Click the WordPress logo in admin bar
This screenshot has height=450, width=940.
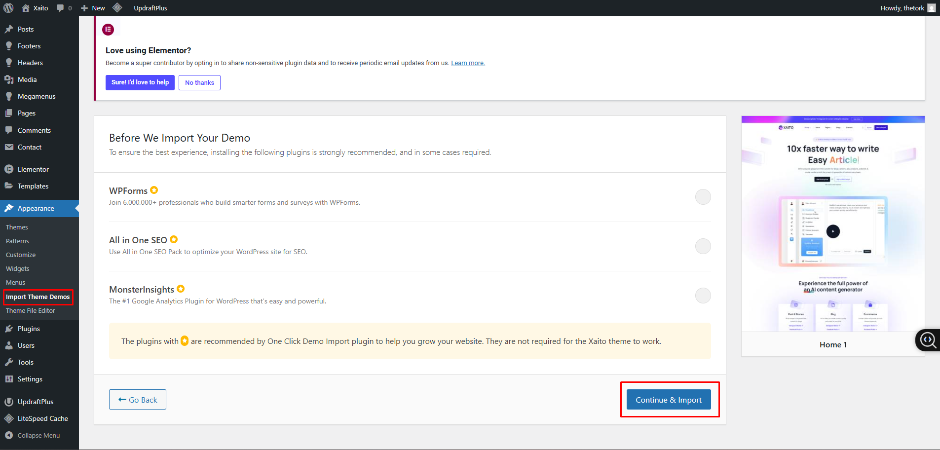(8, 8)
